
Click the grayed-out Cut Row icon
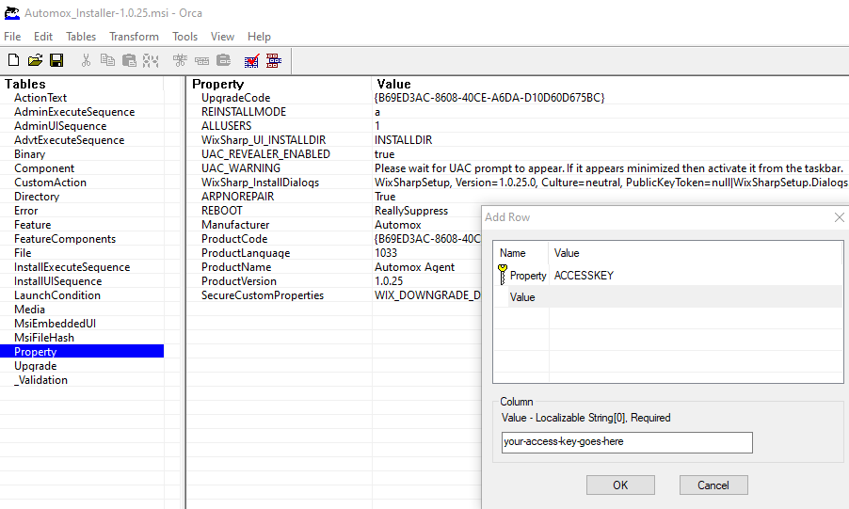(151, 60)
